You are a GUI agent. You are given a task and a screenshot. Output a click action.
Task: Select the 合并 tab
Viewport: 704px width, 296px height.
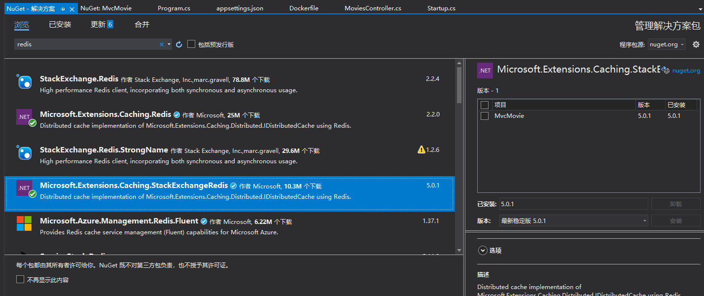point(142,25)
